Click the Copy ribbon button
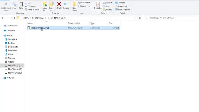The image size is (199, 112). point(15,6)
